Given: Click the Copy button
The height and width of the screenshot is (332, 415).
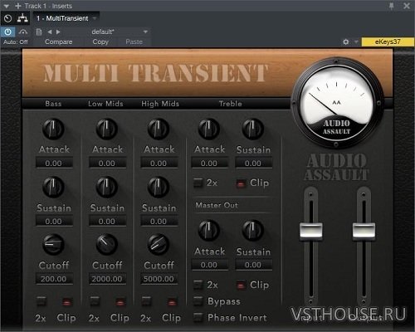Looking at the screenshot, I should [100, 41].
